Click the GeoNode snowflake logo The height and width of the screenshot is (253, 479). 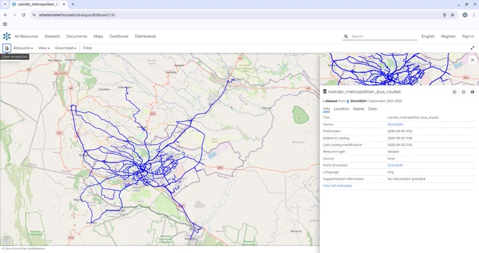6,37
